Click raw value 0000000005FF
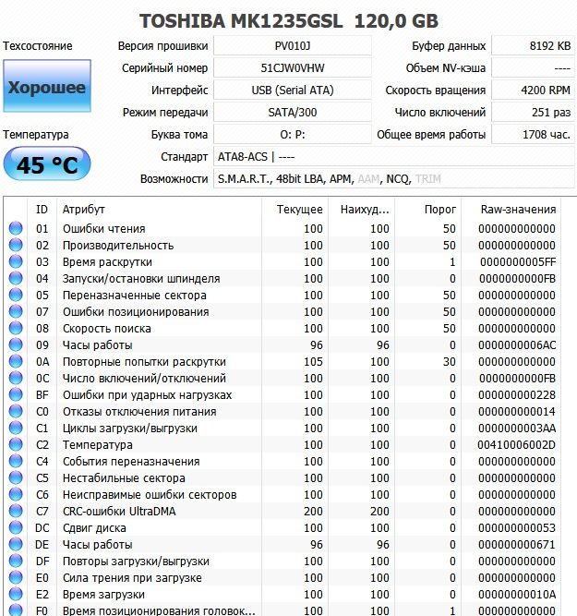 518,262
